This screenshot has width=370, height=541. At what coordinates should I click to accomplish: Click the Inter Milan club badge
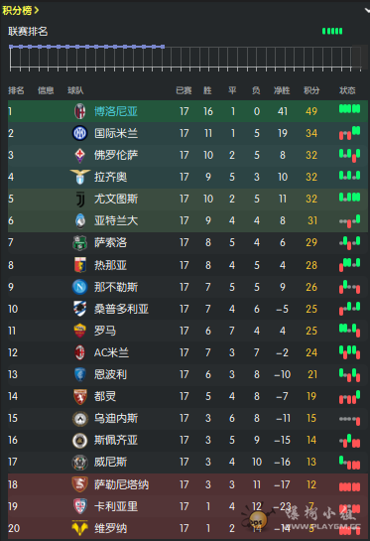[79, 133]
